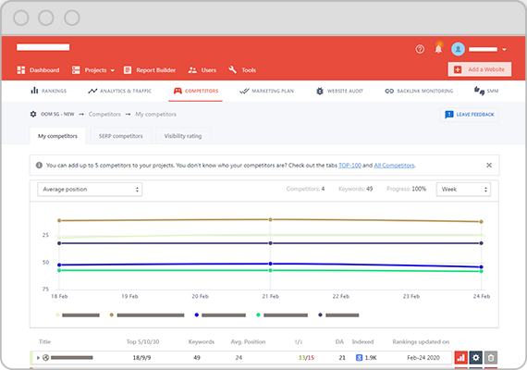Open the red rankings chart icon in row
Viewport: 527px width, 370px height.
[460, 358]
